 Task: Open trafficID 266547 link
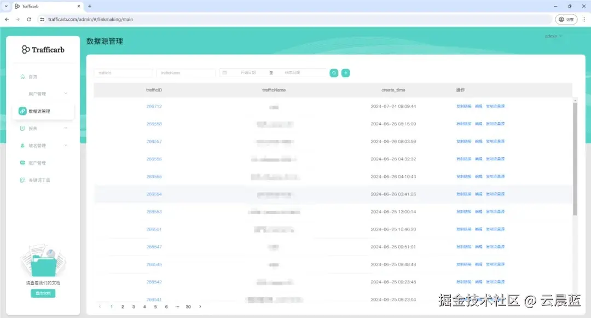point(154,247)
